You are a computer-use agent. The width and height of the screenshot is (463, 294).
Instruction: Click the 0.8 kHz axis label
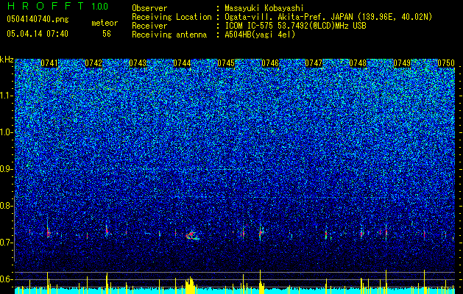pyautogui.click(x=6, y=206)
